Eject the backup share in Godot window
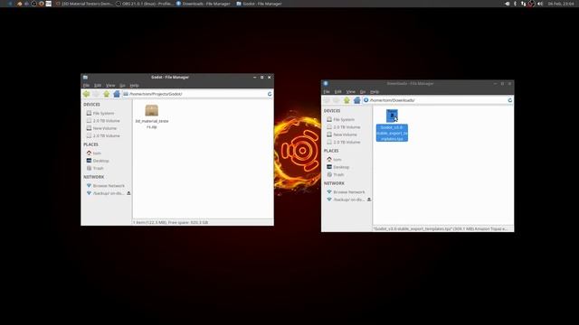 [x=128, y=193]
